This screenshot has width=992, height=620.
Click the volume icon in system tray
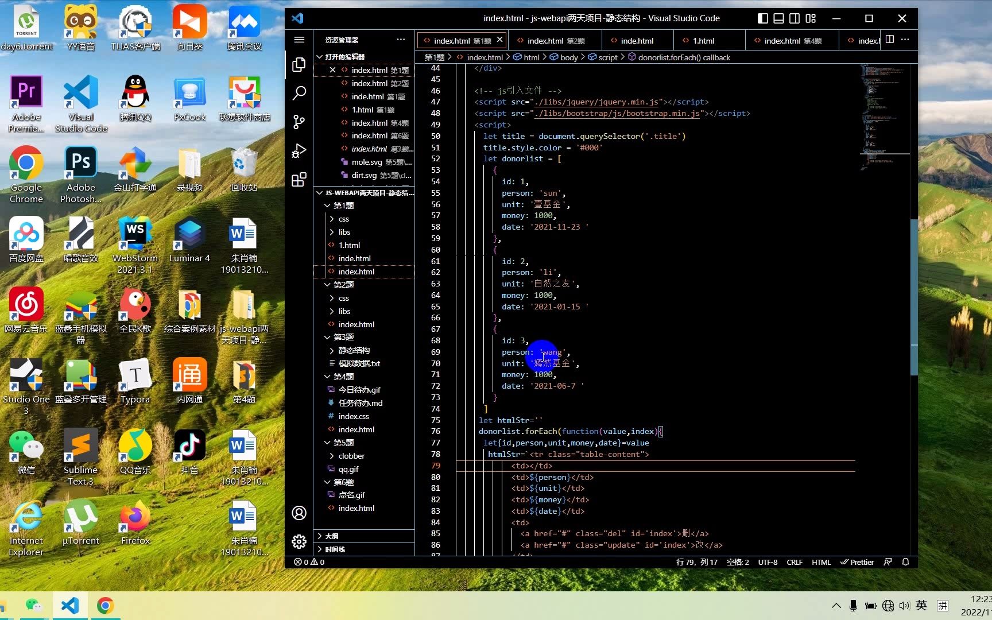[904, 606]
